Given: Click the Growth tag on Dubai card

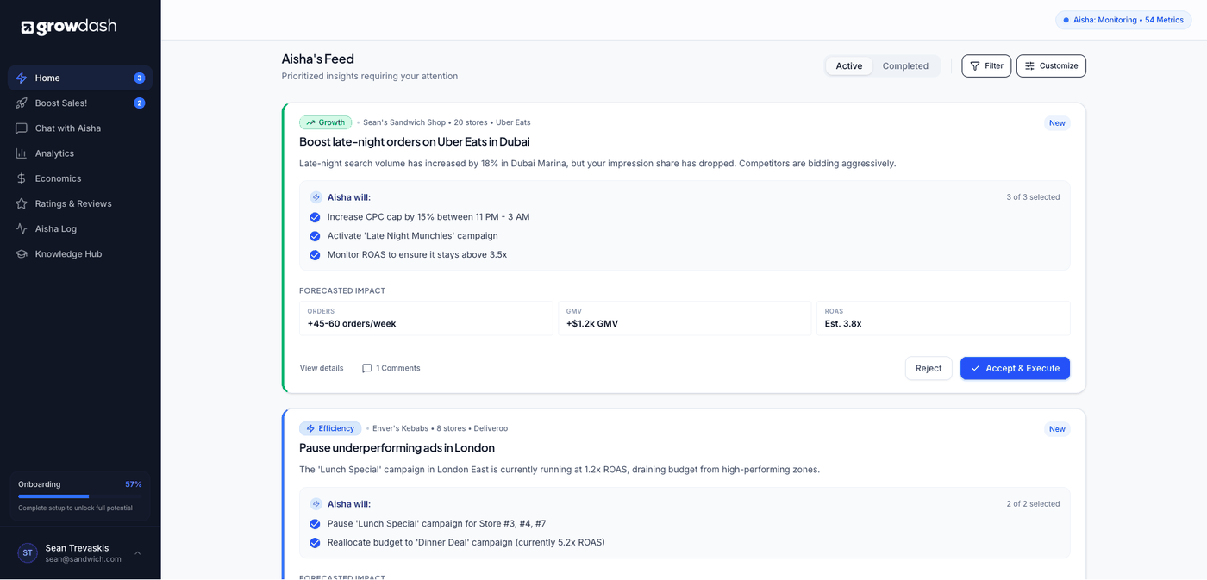Looking at the screenshot, I should 325,122.
